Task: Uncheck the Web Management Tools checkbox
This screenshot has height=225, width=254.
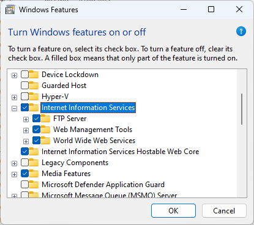Action: 36,130
